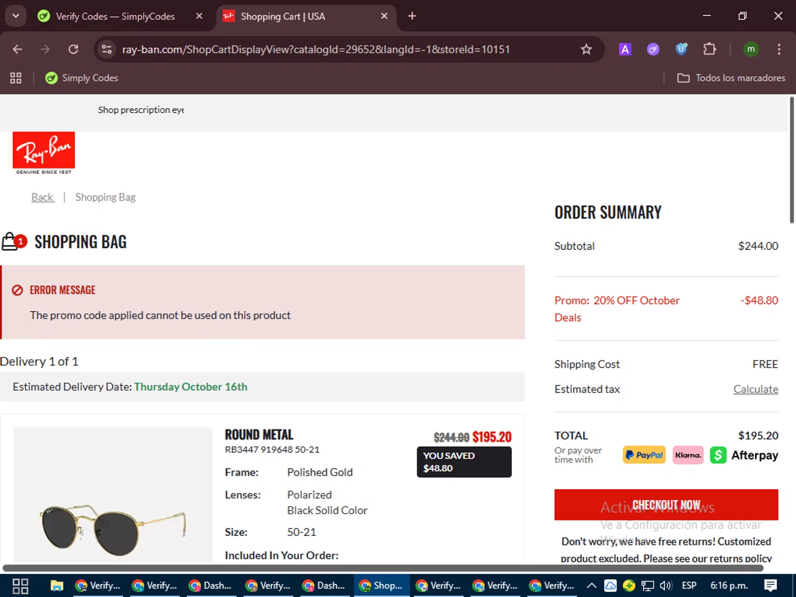The width and height of the screenshot is (796, 597).
Task: Select Afterpay payment option
Action: 744,455
